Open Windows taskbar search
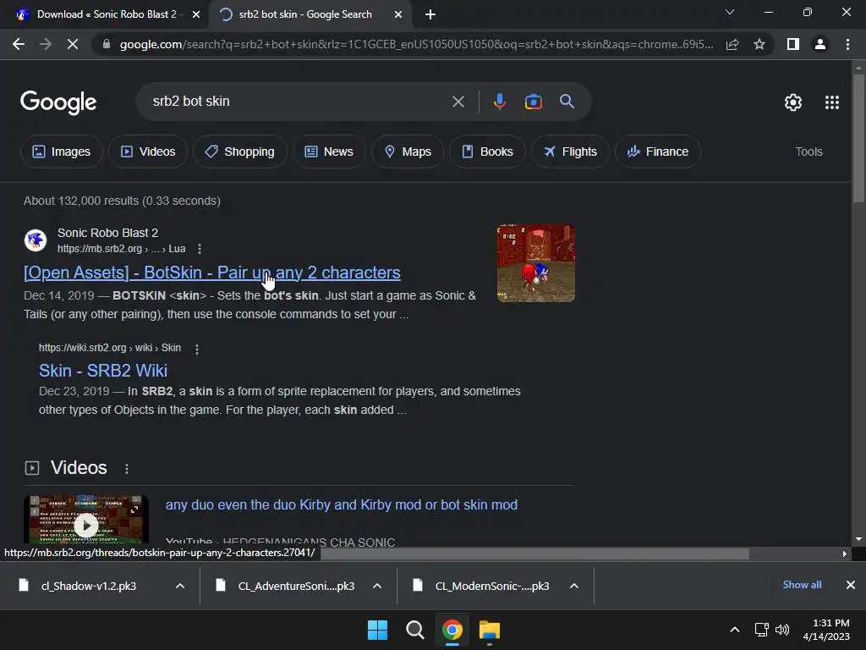The width and height of the screenshot is (866, 650). pos(414,630)
